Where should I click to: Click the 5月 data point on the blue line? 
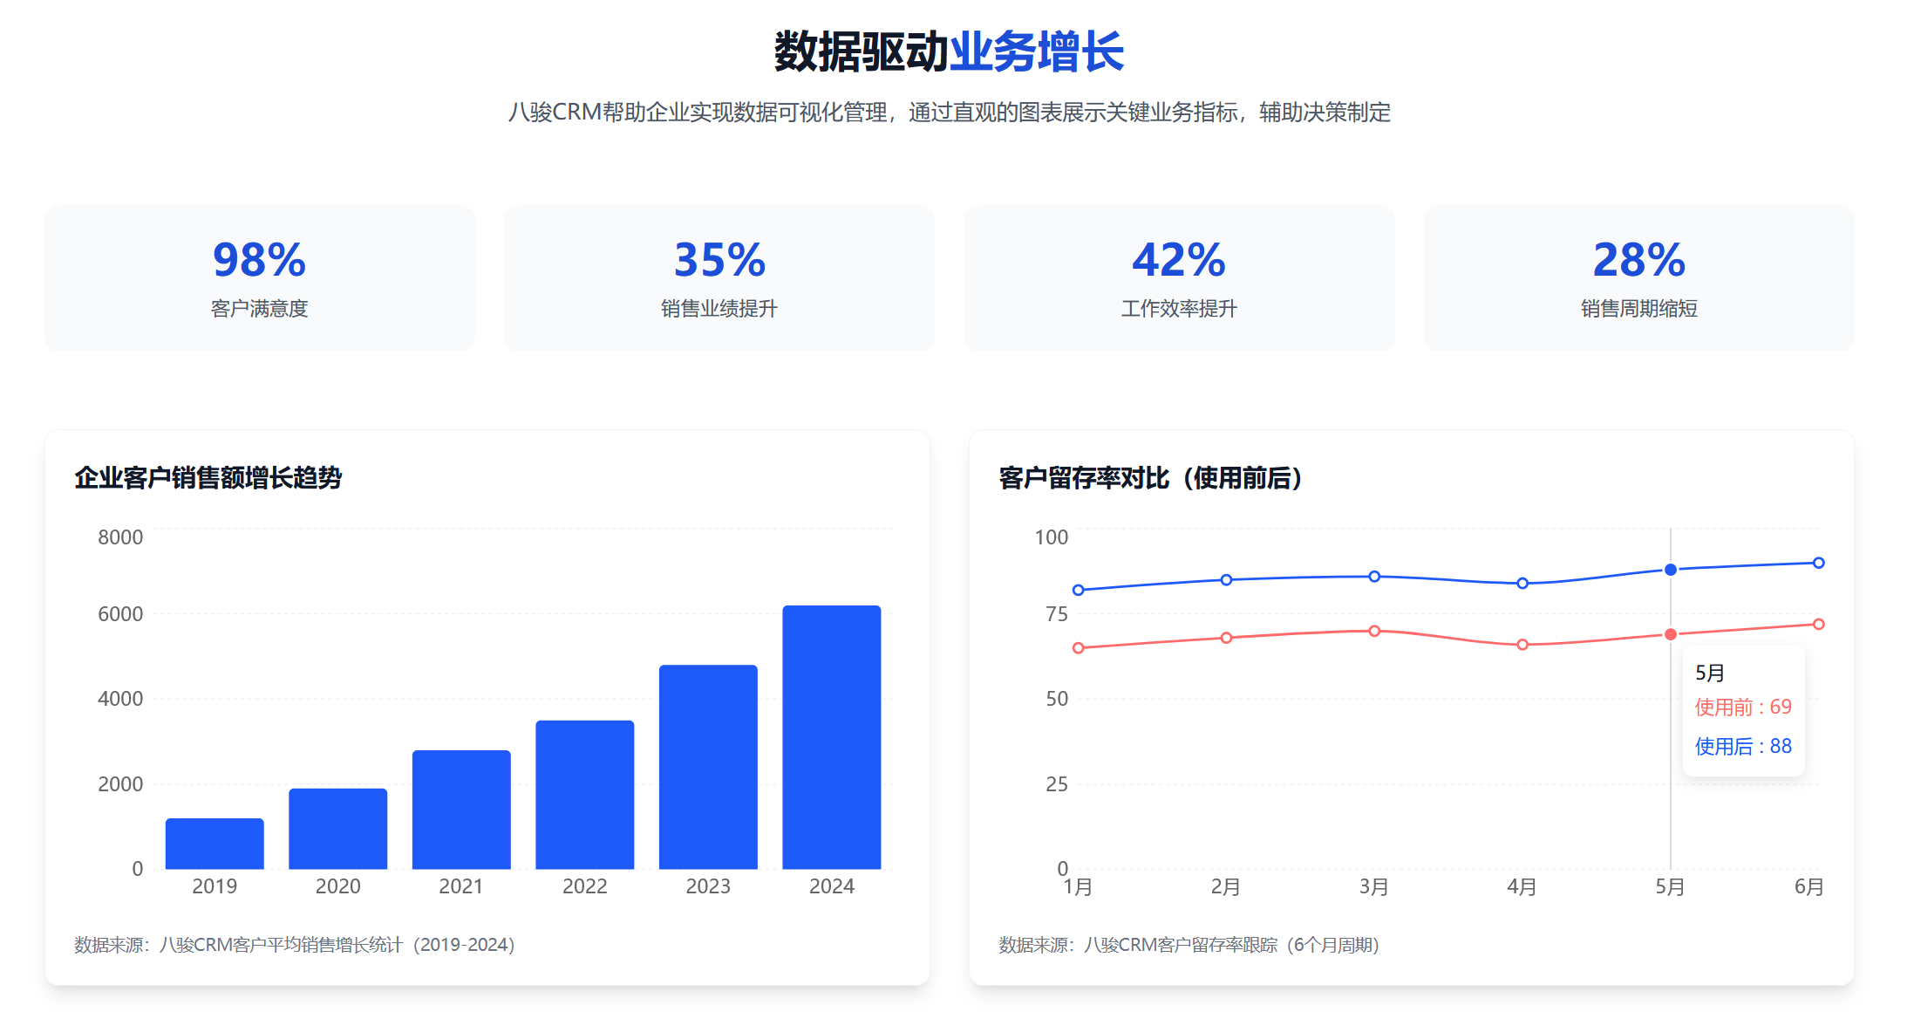1670,569
